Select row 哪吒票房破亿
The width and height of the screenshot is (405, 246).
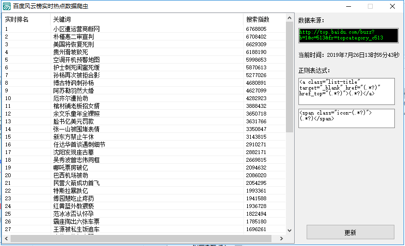pyautogui.click(x=144, y=168)
